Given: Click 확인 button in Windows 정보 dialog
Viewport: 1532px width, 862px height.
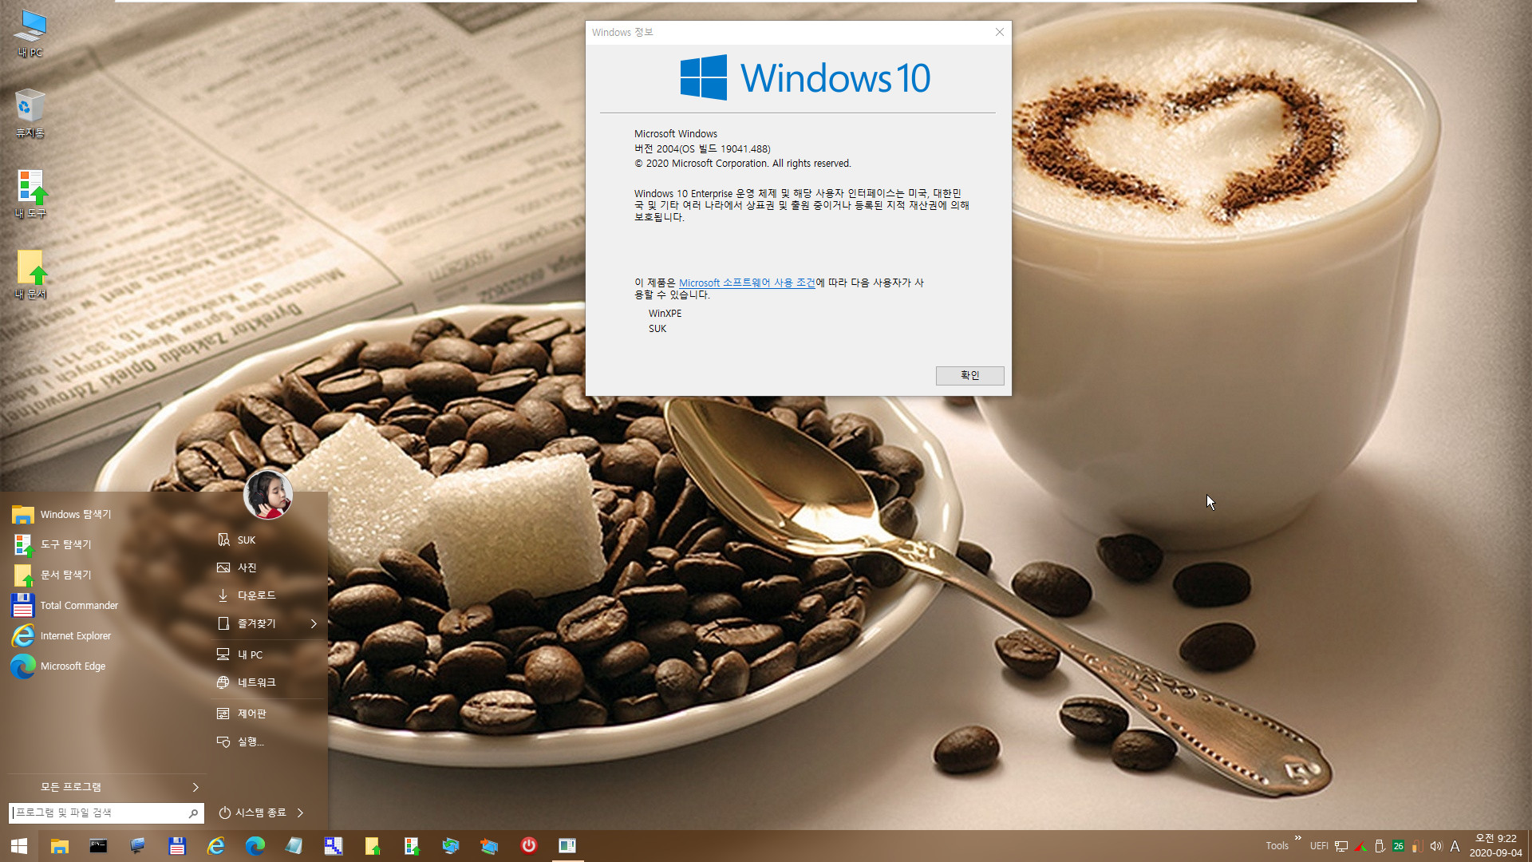Looking at the screenshot, I should pos(969,375).
